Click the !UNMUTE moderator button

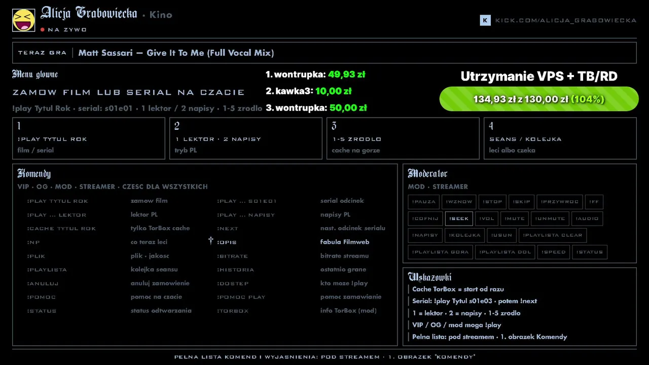550,218
